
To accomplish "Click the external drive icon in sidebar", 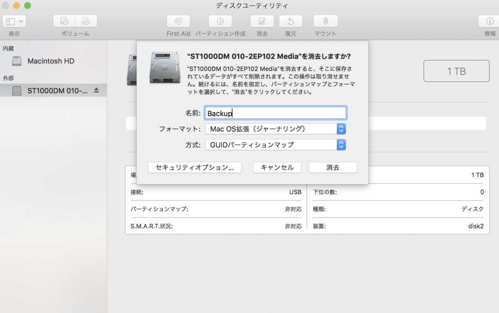I will [x=17, y=90].
